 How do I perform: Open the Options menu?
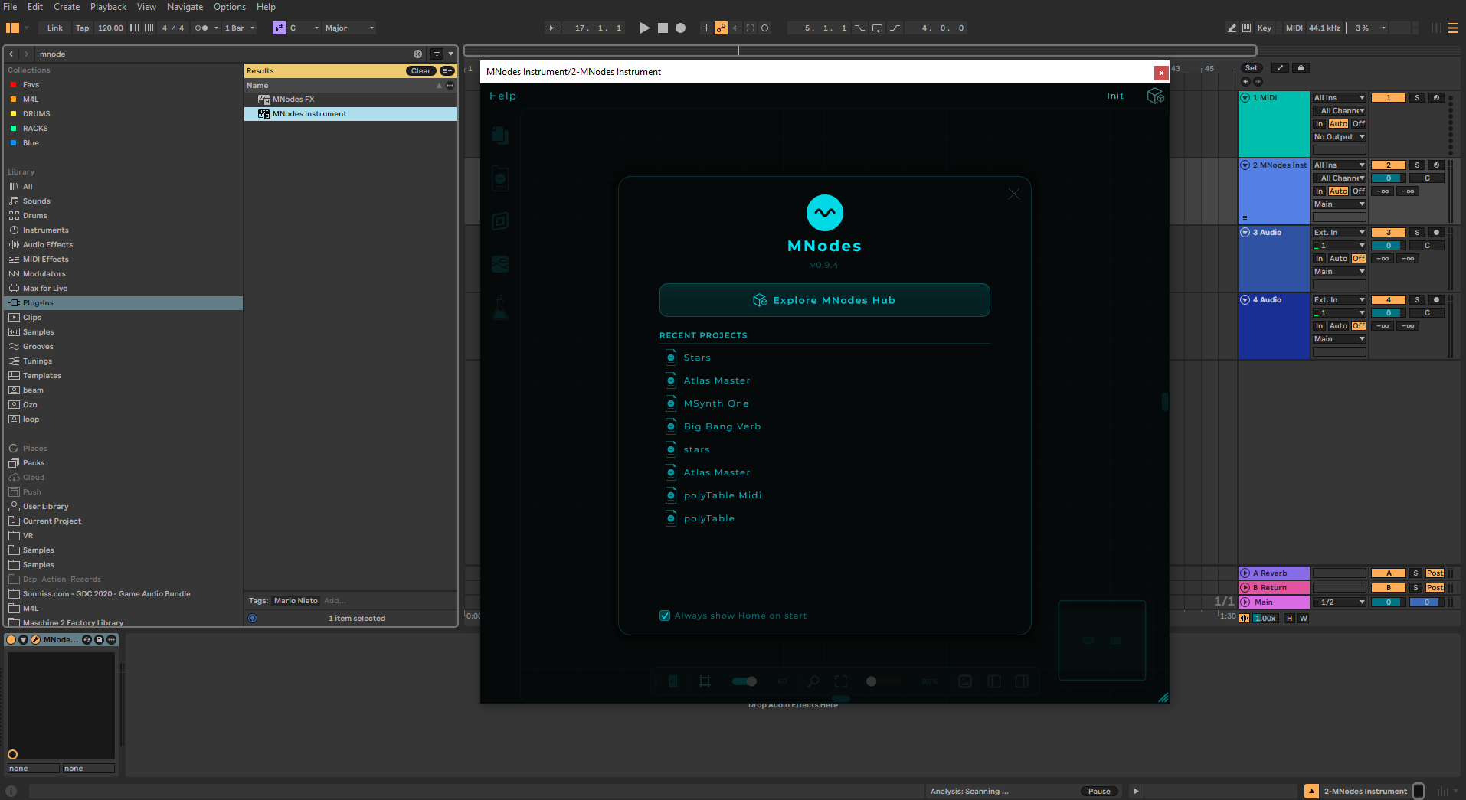pos(230,7)
